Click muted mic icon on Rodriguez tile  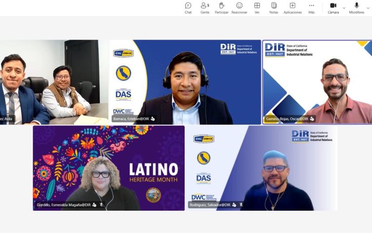[241, 205]
